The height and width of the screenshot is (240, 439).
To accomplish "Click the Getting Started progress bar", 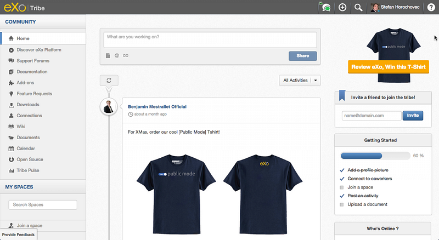I will (x=375, y=156).
